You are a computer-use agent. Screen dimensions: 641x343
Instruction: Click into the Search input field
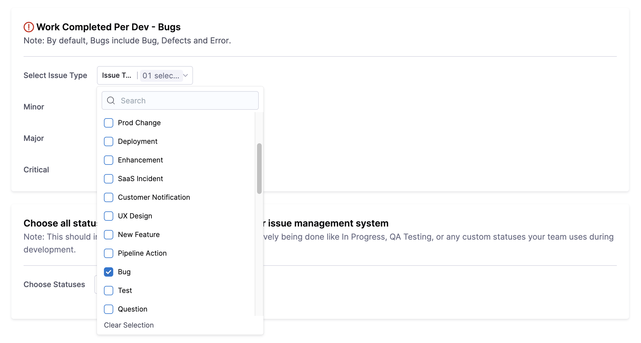click(186, 101)
